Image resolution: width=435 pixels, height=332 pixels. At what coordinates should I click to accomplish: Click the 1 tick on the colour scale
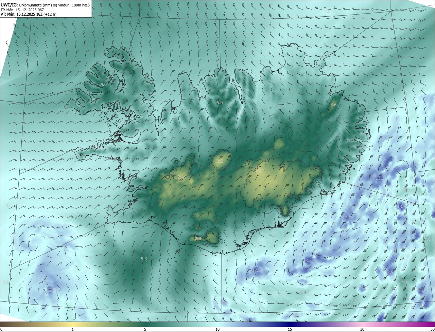point(73,330)
